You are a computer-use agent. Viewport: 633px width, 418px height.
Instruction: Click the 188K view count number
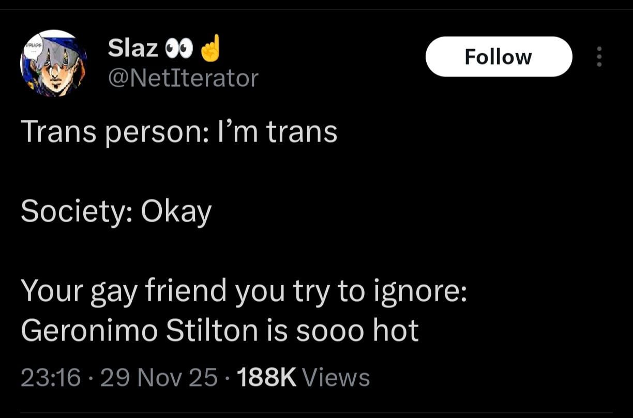266,378
